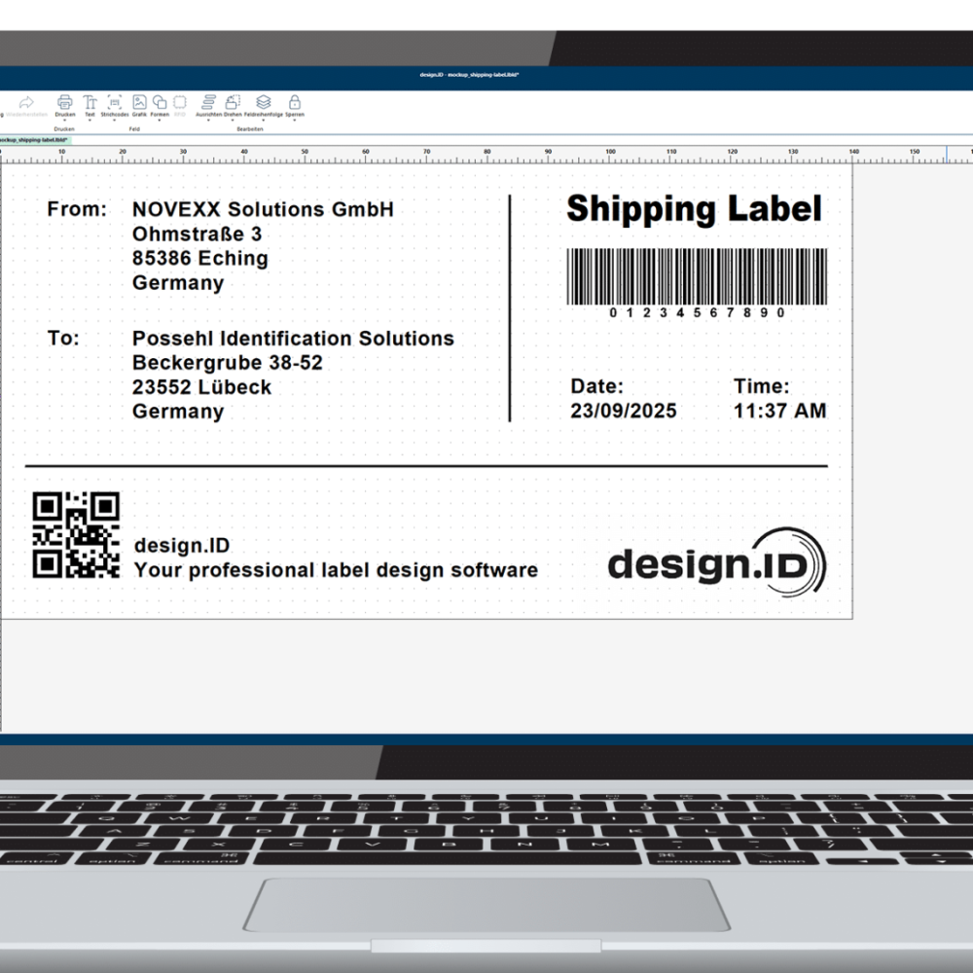Click the Shipping Label heading text

point(694,209)
